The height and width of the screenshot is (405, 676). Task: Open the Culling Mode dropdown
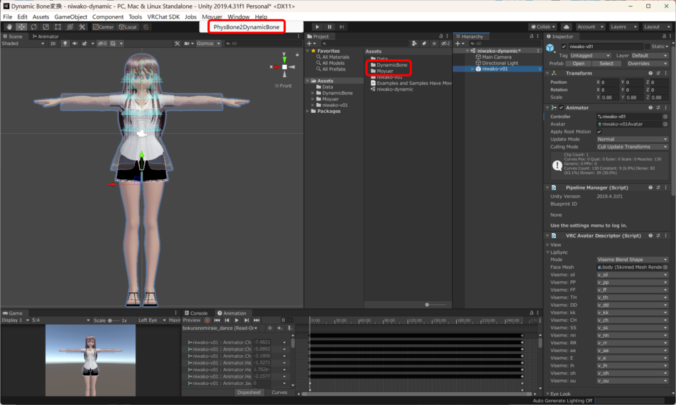[x=632, y=147]
